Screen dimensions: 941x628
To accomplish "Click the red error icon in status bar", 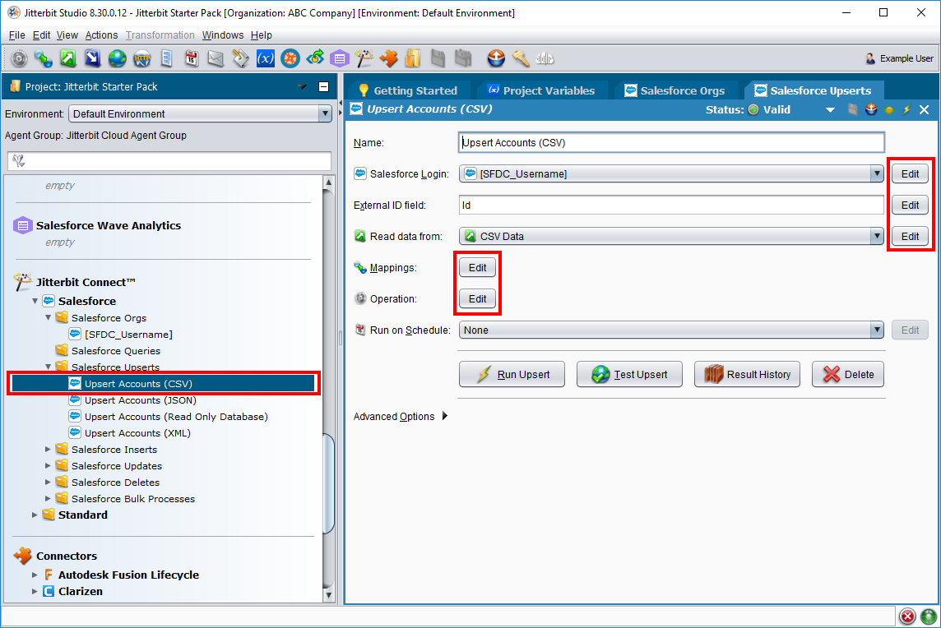I will coord(907,616).
